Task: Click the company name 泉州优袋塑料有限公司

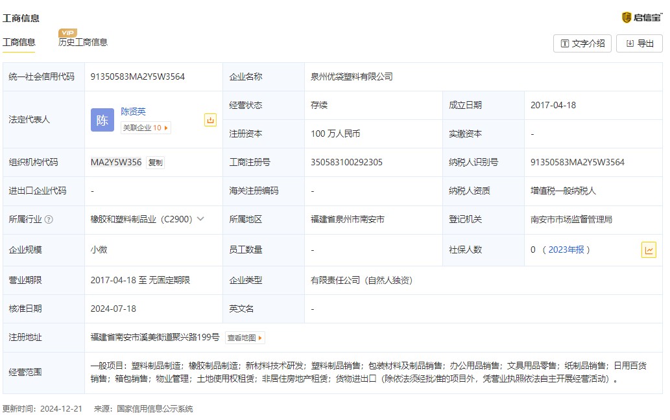Action: coord(352,76)
